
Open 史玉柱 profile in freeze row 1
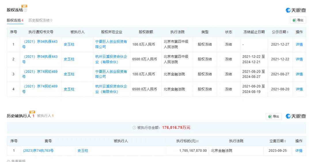(69, 44)
